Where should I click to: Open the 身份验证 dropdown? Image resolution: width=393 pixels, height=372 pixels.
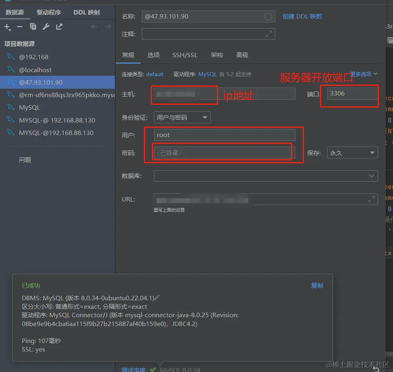tap(182, 118)
